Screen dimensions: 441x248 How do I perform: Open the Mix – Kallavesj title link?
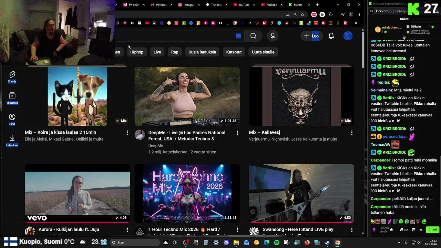pos(265,132)
